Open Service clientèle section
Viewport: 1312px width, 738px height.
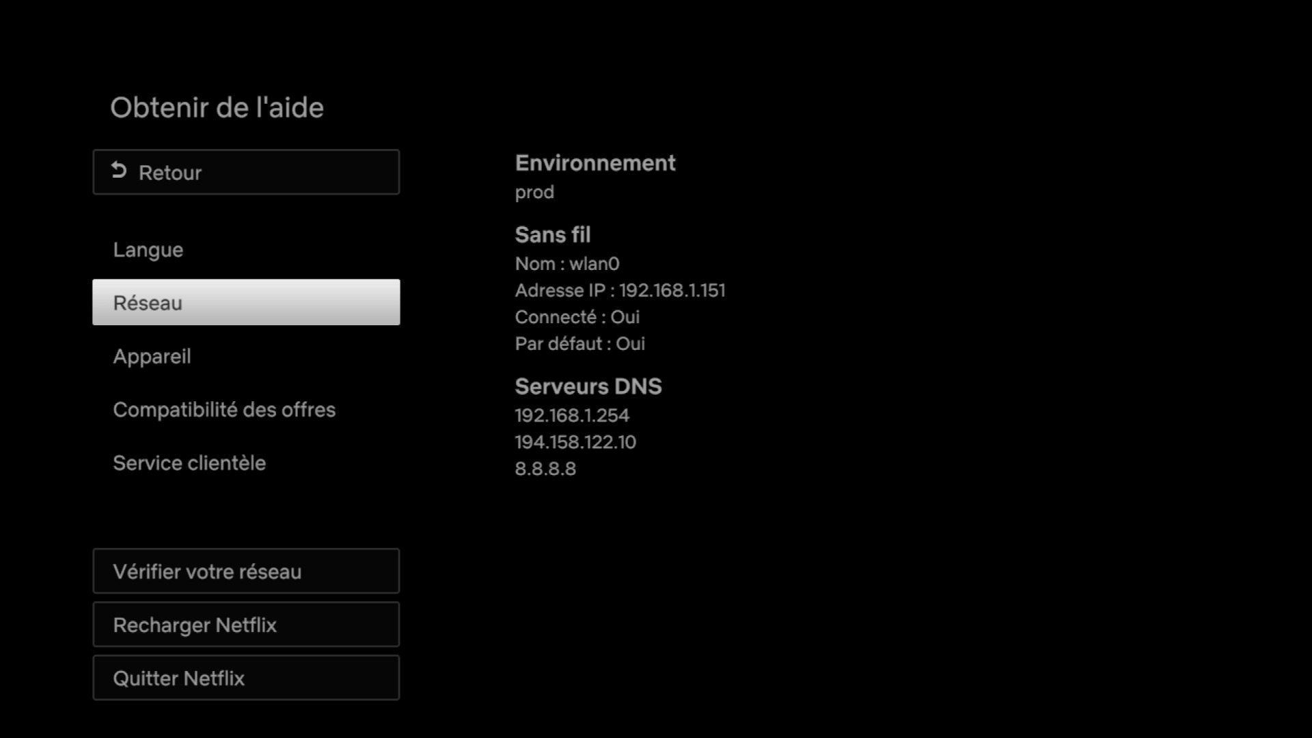pyautogui.click(x=246, y=463)
